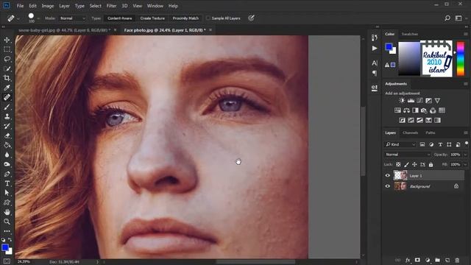Switch to the snow-baby-girl.jpg document tab

tap(64, 30)
